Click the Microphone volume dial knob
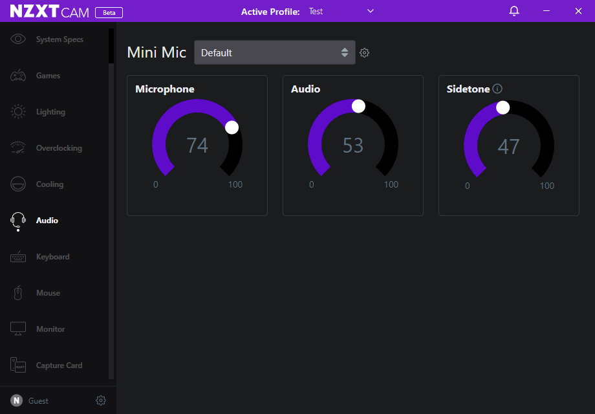 point(232,127)
